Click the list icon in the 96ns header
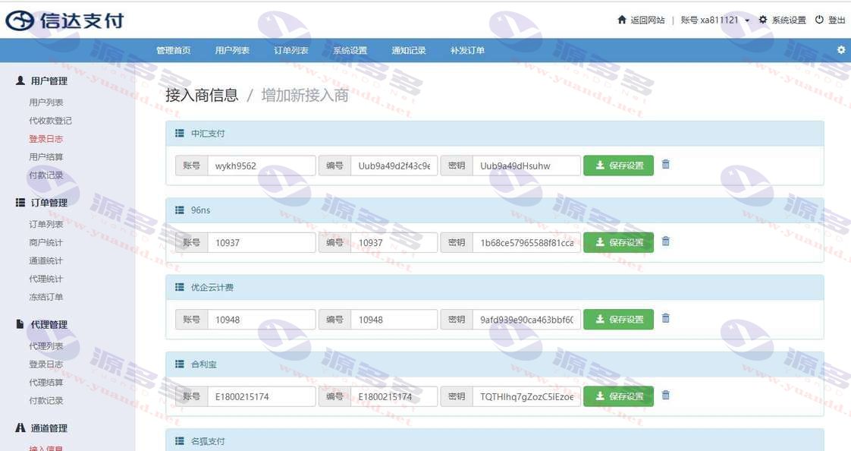The height and width of the screenshot is (451, 851). [180, 210]
